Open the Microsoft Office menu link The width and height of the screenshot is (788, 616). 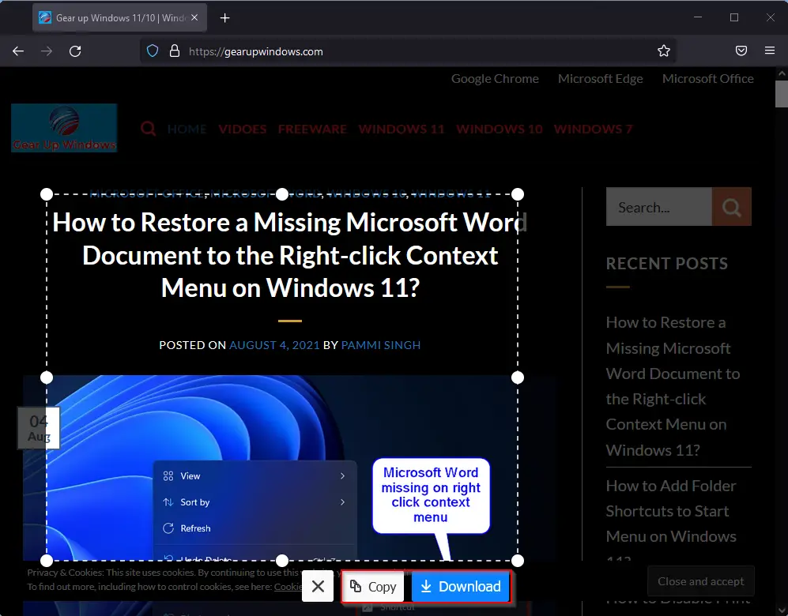[707, 79]
